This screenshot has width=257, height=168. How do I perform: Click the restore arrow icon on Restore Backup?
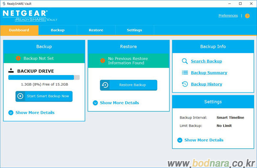click(105, 85)
